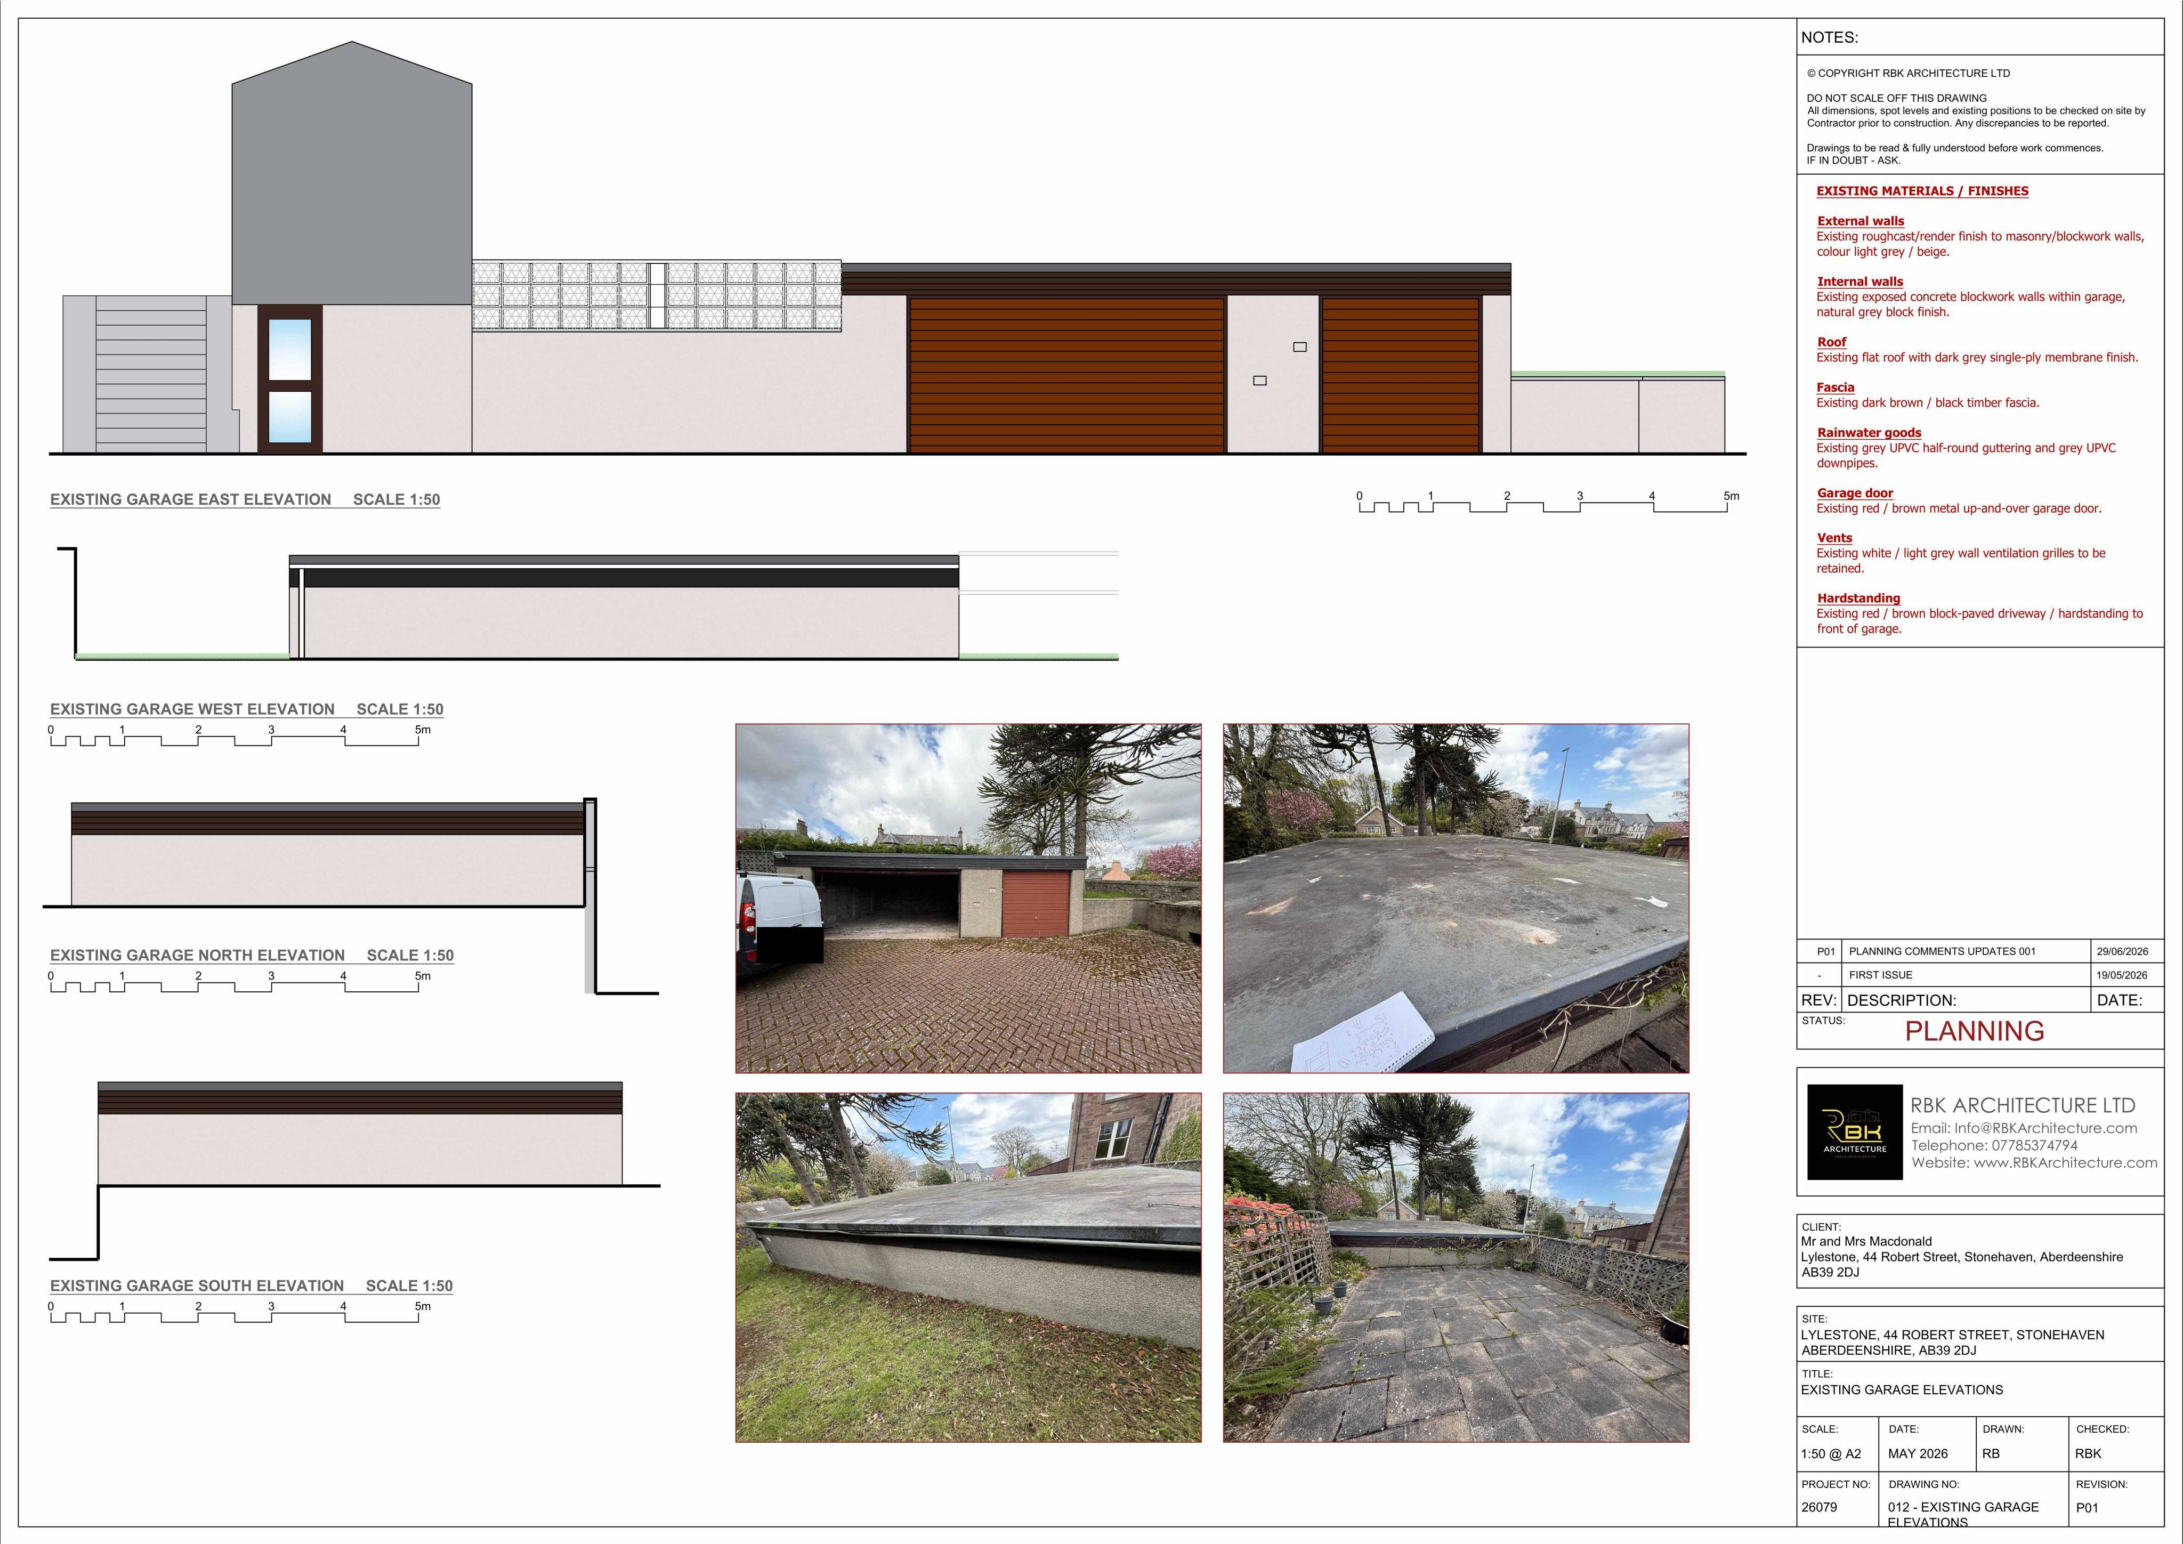
Task: Click the Website www.RBKArchitecture.com text
Action: (x=2034, y=1163)
